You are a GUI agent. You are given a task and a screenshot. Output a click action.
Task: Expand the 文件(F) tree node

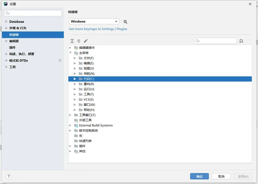[x=75, y=58]
